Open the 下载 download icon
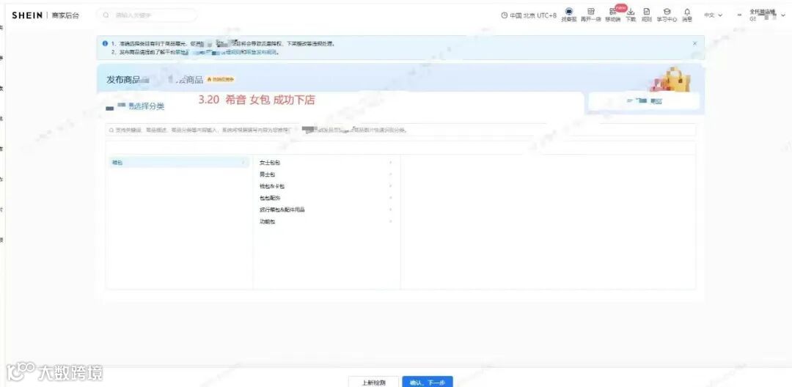Screen dimensions: 792x387 [631, 15]
